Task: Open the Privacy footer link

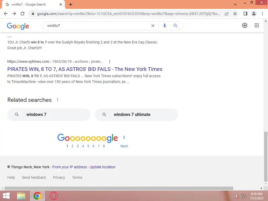Action: (x=59, y=177)
